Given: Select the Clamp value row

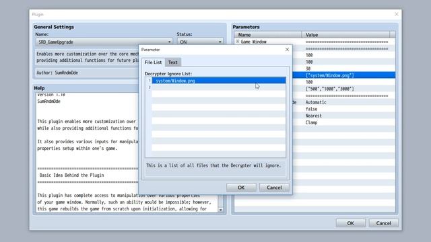Looking at the screenshot, I should (344, 122).
